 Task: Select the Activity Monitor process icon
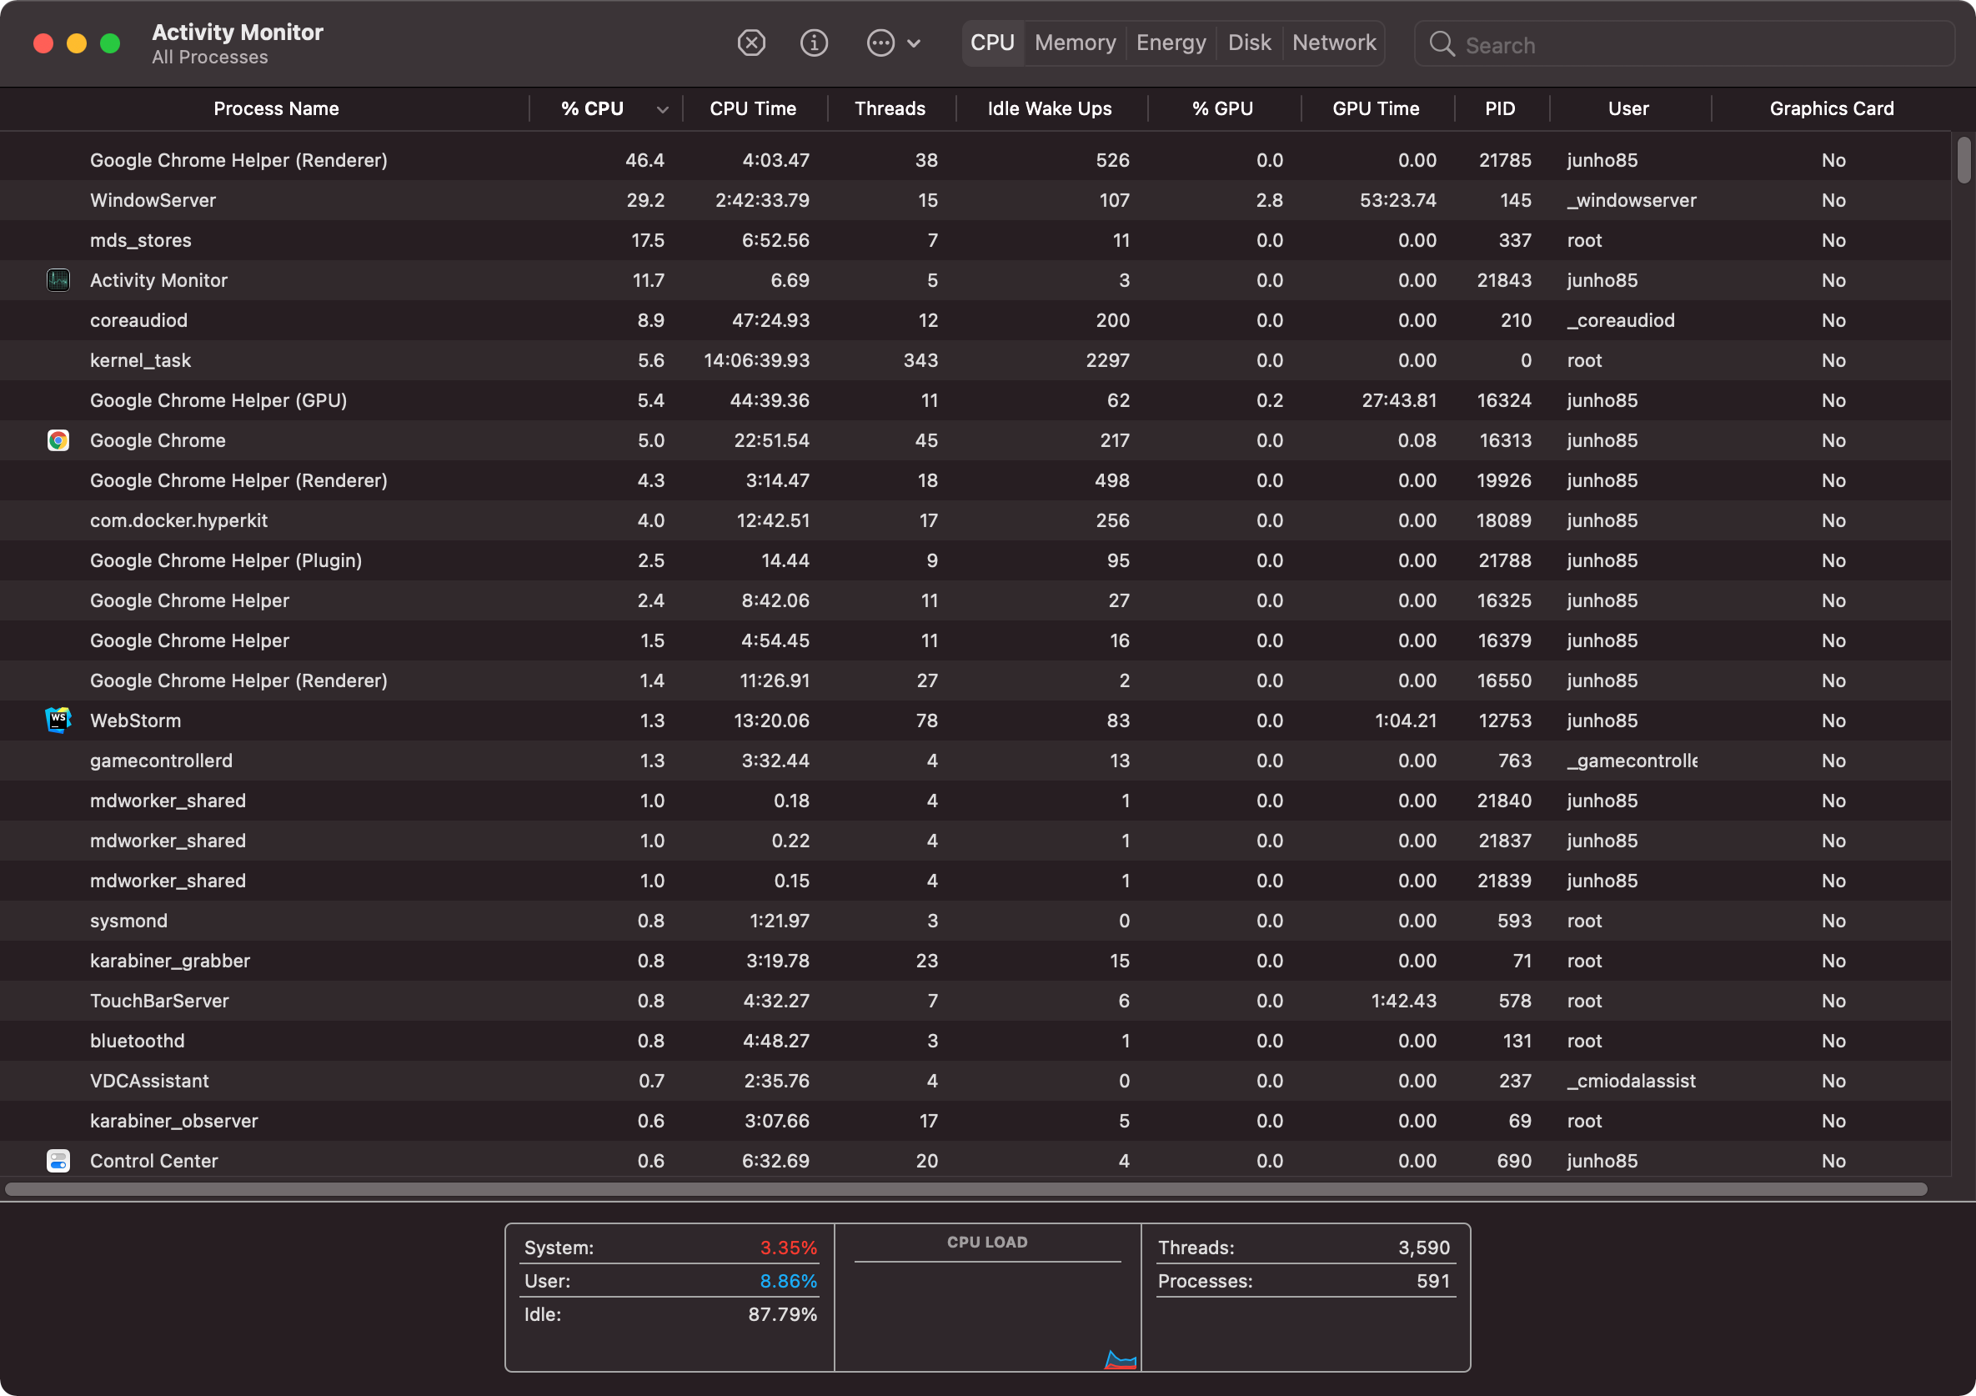(x=58, y=280)
